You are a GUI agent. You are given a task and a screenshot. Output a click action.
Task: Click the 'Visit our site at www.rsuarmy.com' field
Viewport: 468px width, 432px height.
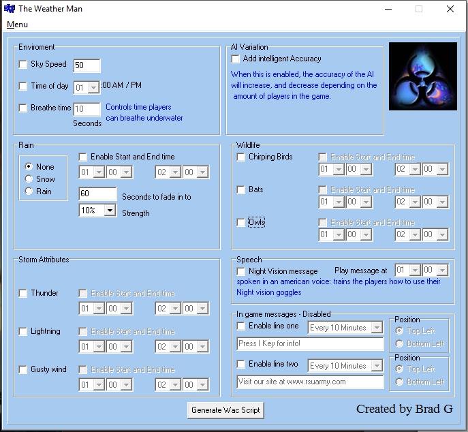click(310, 382)
